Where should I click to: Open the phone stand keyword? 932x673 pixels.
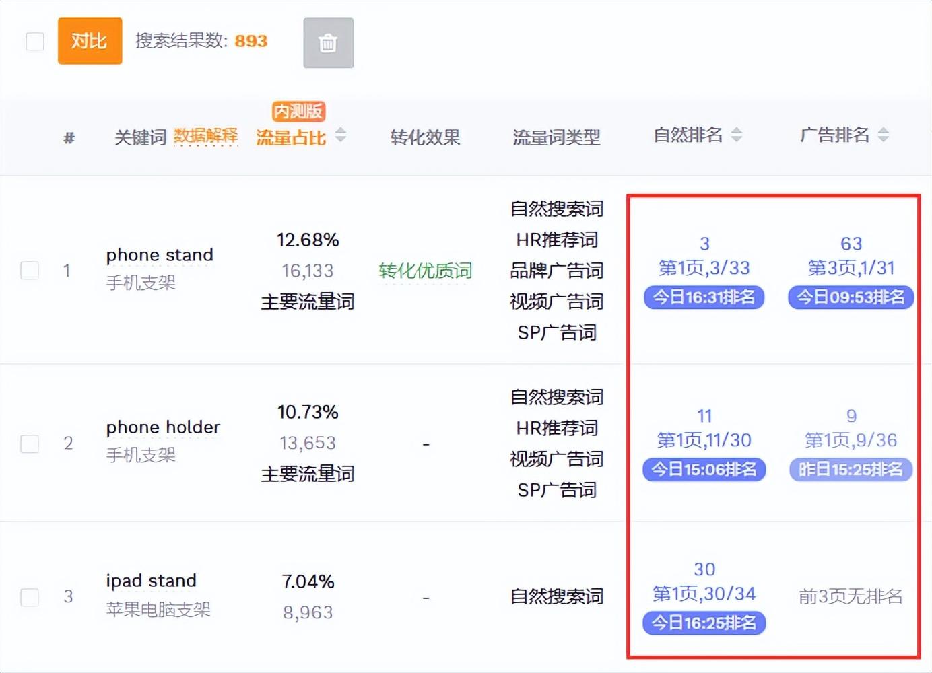(x=160, y=255)
